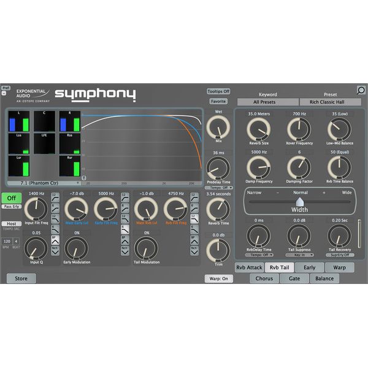Toggle the Pass Erly button
368x368 pixels.
tap(11, 207)
